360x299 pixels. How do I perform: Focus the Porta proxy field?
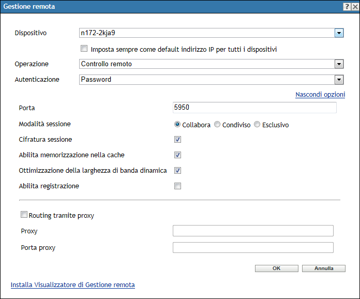click(x=253, y=247)
